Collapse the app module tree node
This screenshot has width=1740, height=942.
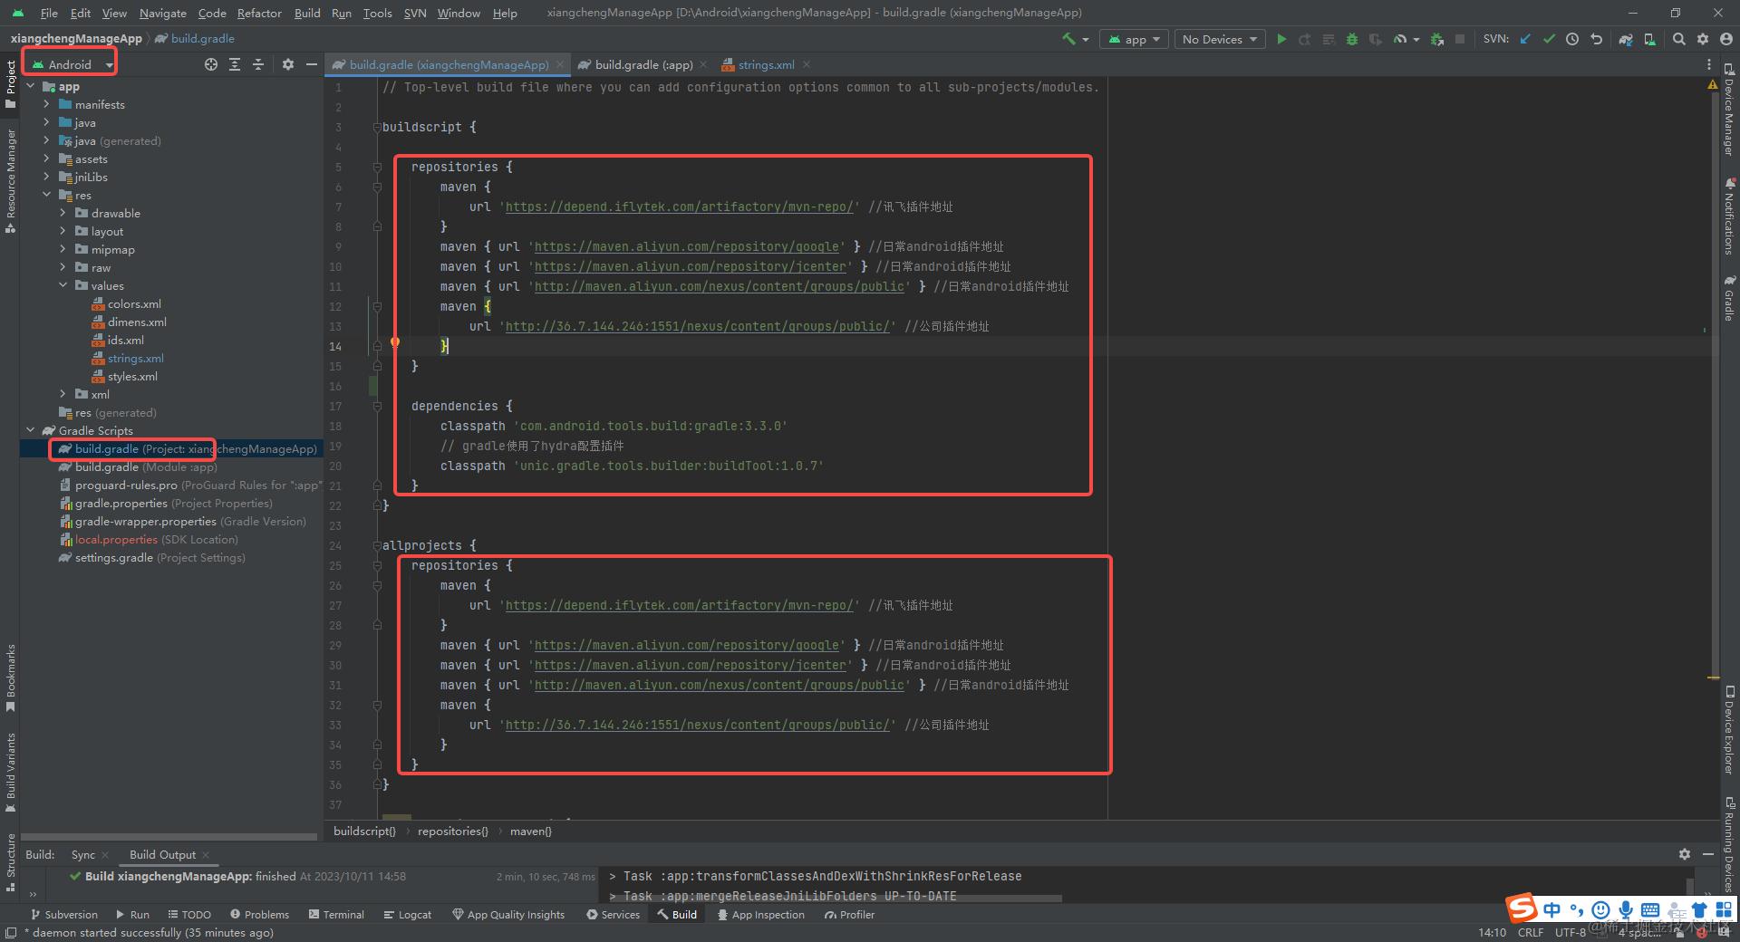pos(31,86)
